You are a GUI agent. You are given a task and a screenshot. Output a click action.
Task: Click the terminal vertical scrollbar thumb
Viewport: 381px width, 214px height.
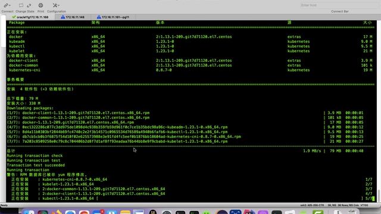[x=379, y=196]
